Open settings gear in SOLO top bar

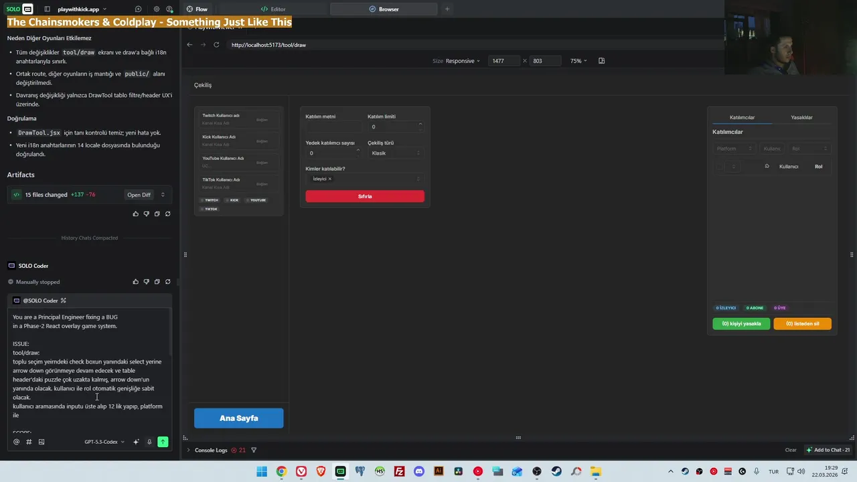coord(157,9)
